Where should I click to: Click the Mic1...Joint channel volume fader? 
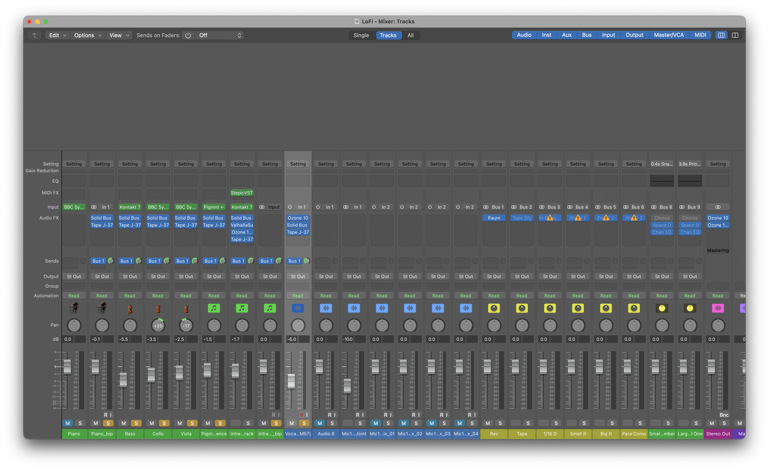pos(347,386)
